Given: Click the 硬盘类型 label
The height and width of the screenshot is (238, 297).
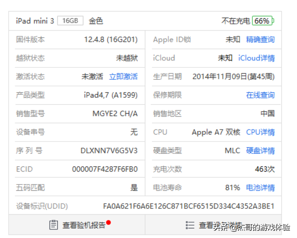Looking at the screenshot, I should click(x=167, y=151).
